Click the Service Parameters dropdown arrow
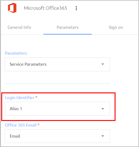Viewport: 139px width, 147px height. click(103, 64)
